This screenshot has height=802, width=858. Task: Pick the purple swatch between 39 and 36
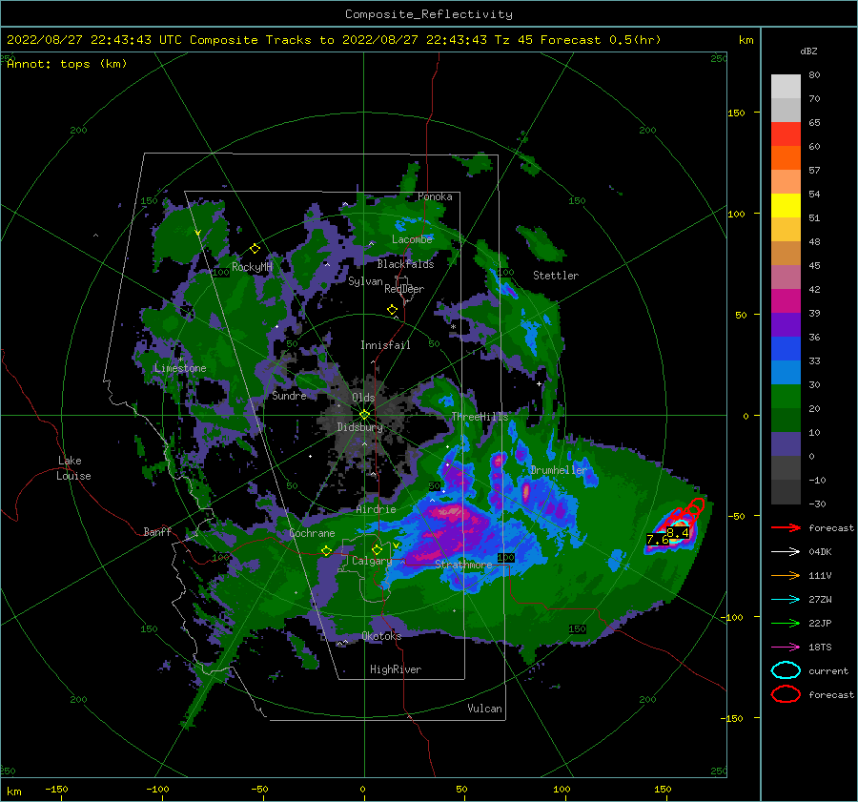[786, 325]
